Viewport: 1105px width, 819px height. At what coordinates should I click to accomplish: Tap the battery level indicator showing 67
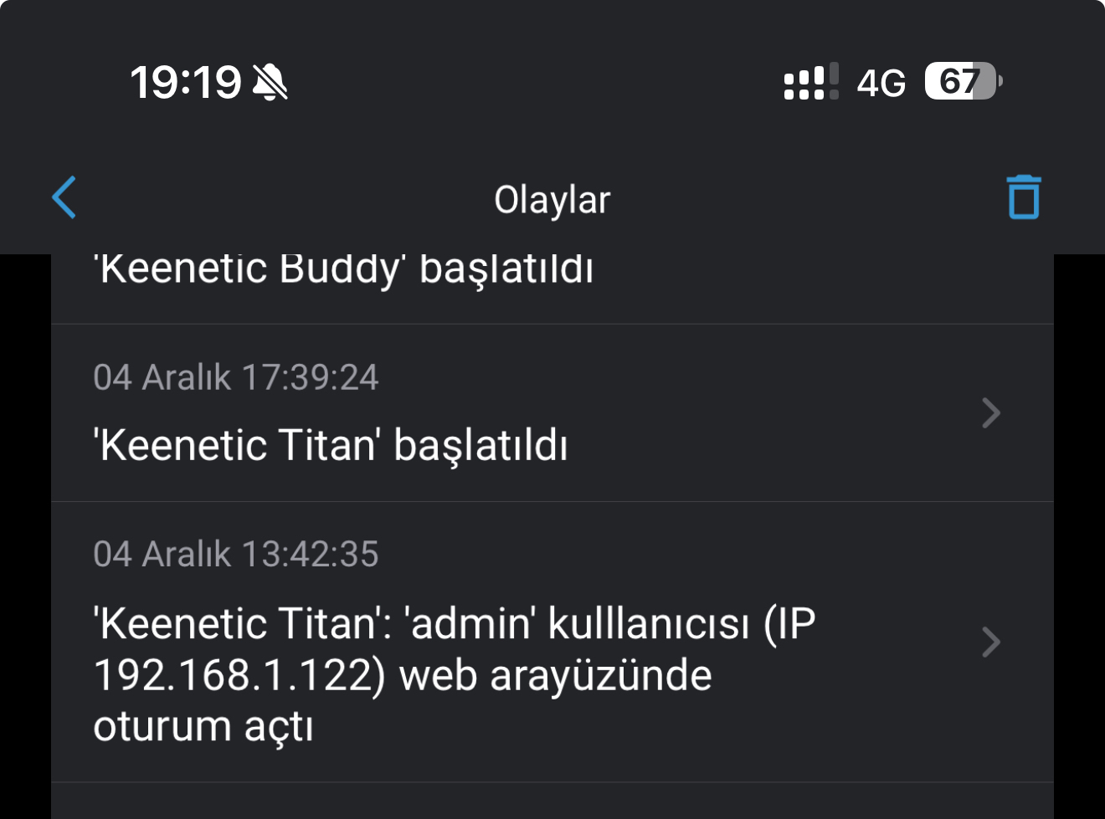tap(964, 81)
